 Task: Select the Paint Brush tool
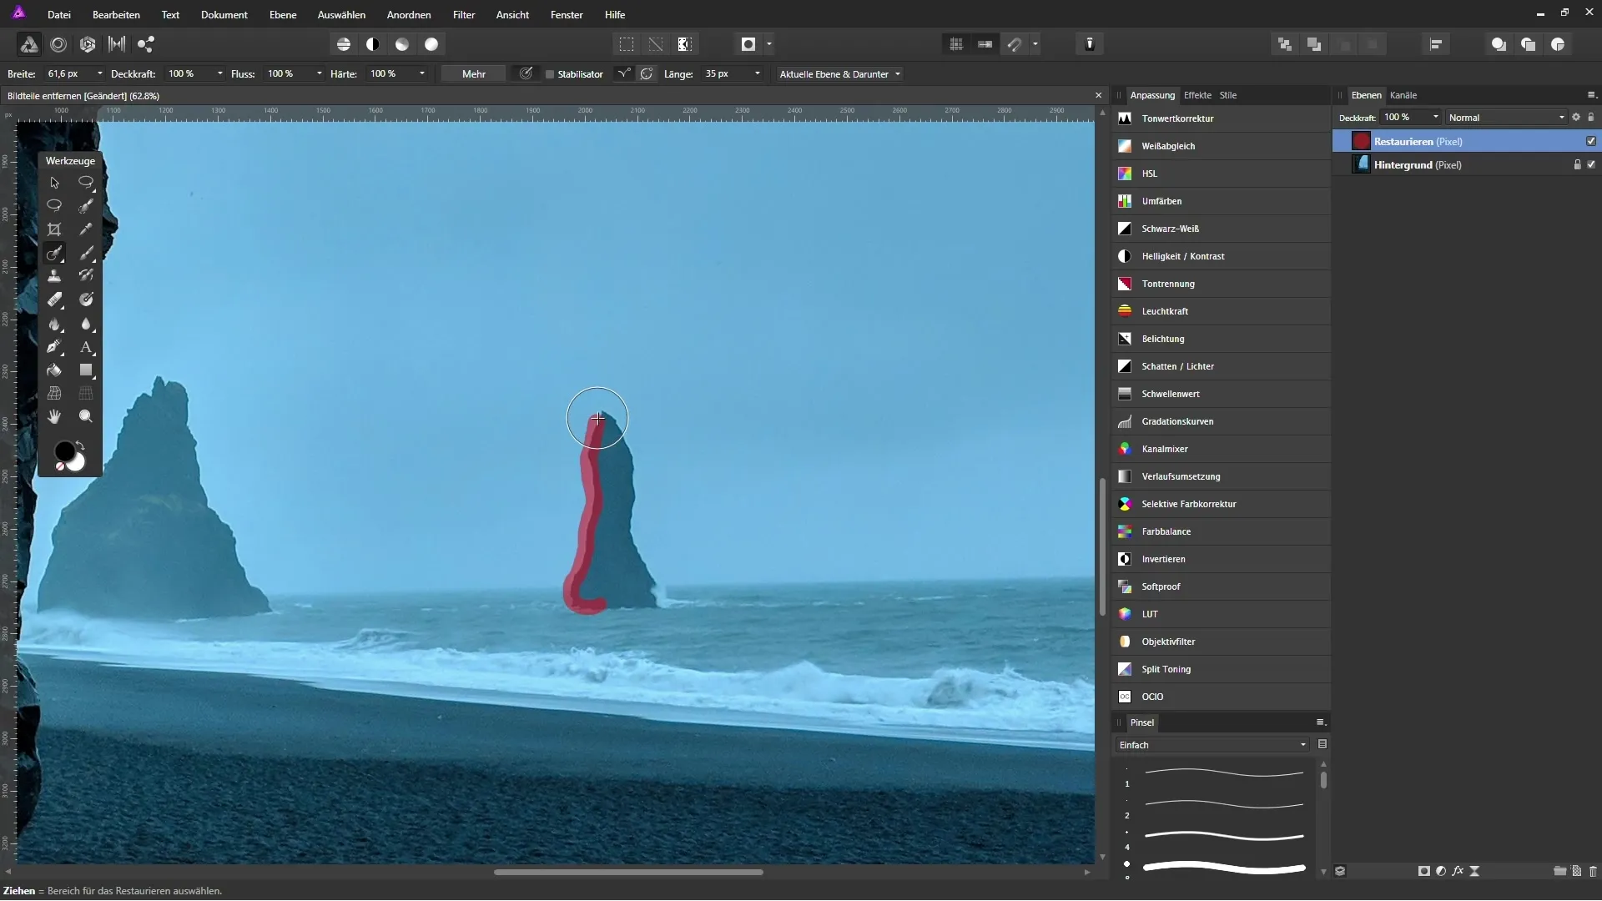pos(86,252)
